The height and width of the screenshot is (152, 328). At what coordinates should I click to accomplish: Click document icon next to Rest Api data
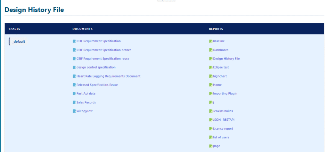74,94
